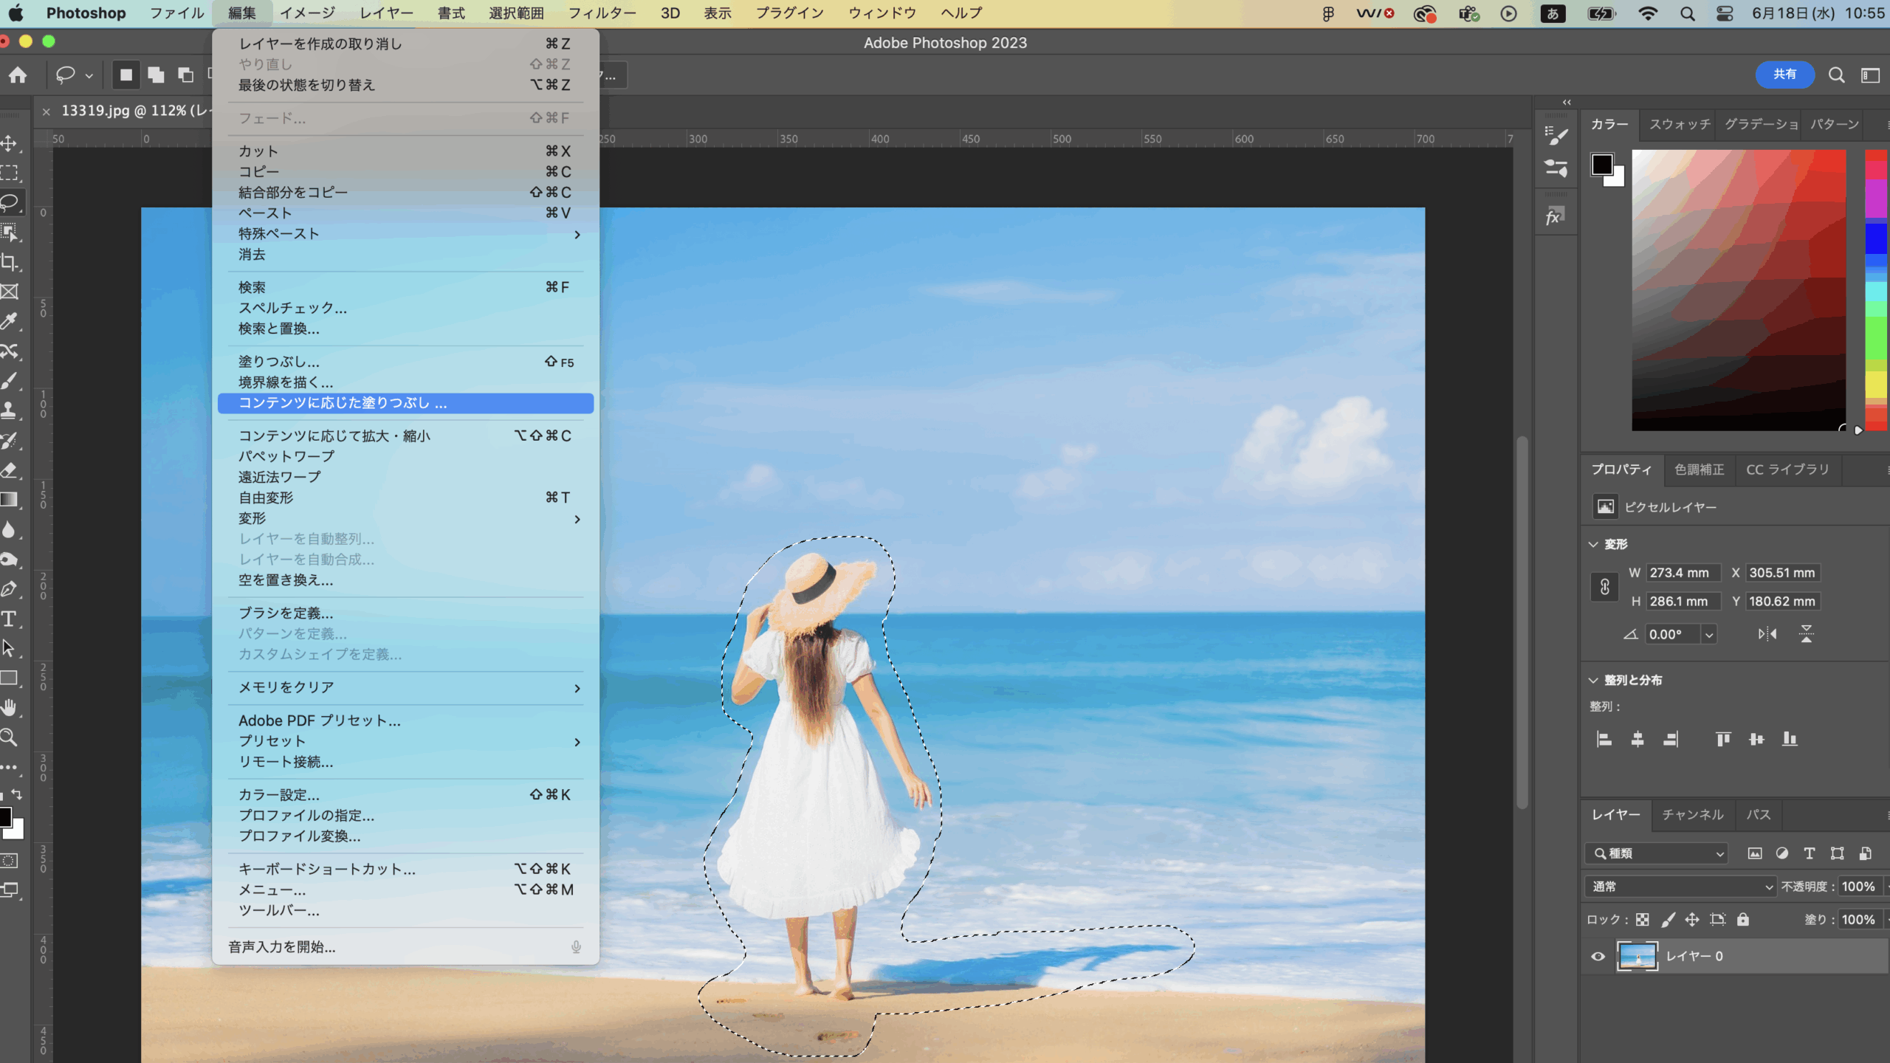Toggle adjustment layer filter
This screenshot has width=1890, height=1063.
coord(1782,853)
